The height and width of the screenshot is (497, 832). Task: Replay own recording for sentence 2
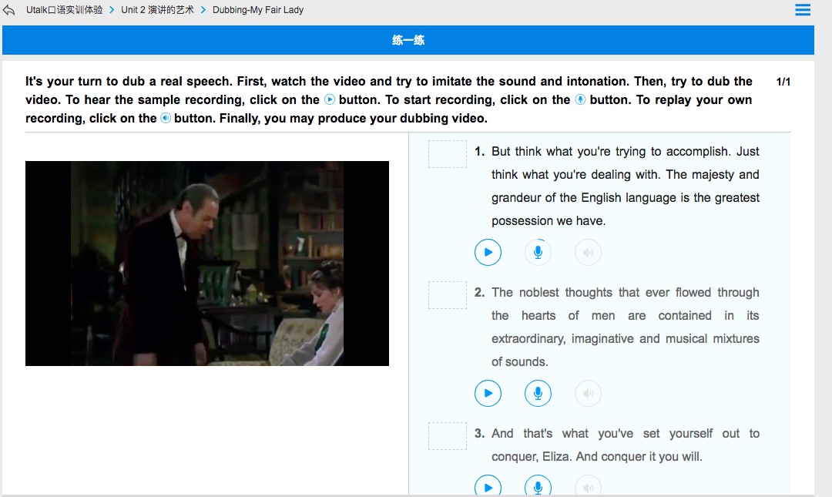(588, 393)
